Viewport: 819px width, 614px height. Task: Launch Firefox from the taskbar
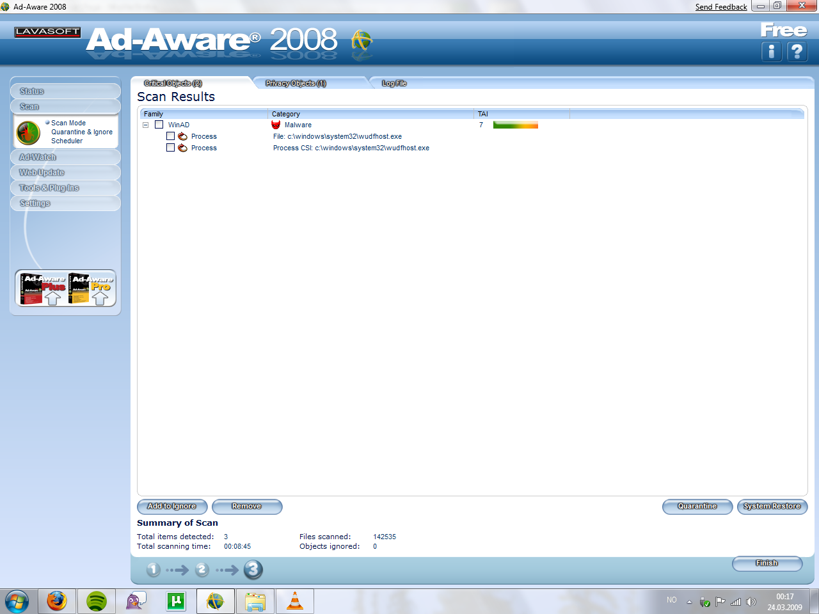57,602
